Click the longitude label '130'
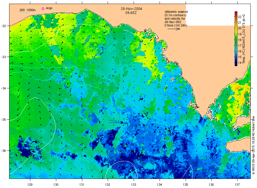Viewport: 257px width, 188px height. (56, 185)
